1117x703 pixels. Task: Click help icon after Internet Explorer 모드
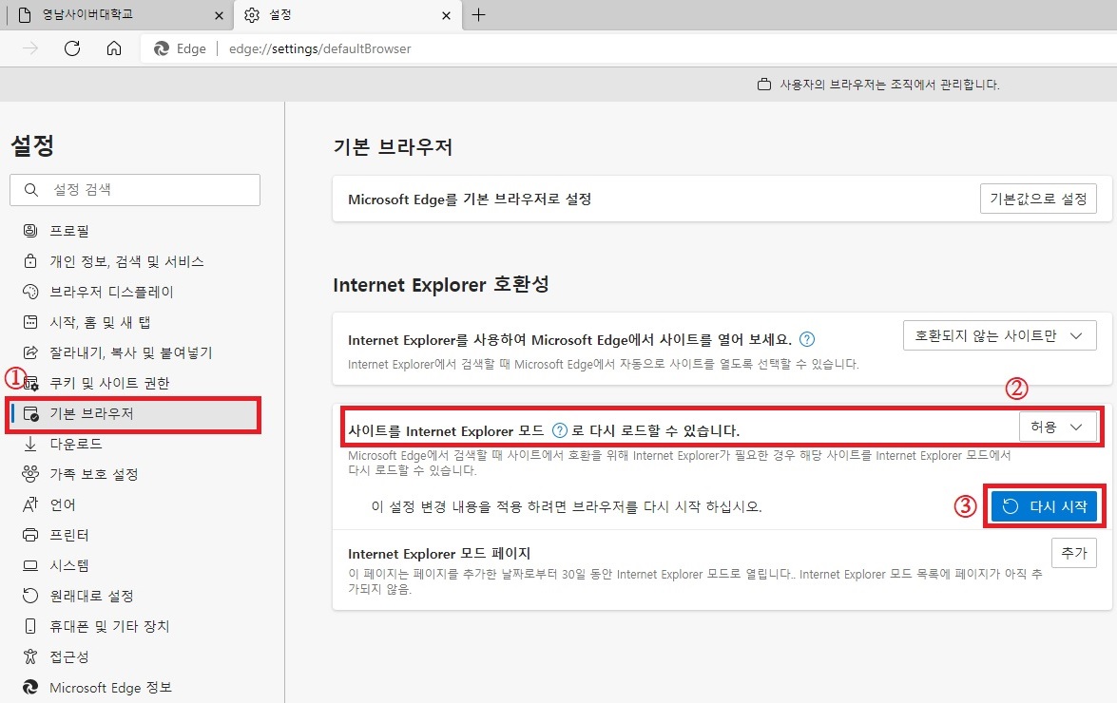[560, 430]
